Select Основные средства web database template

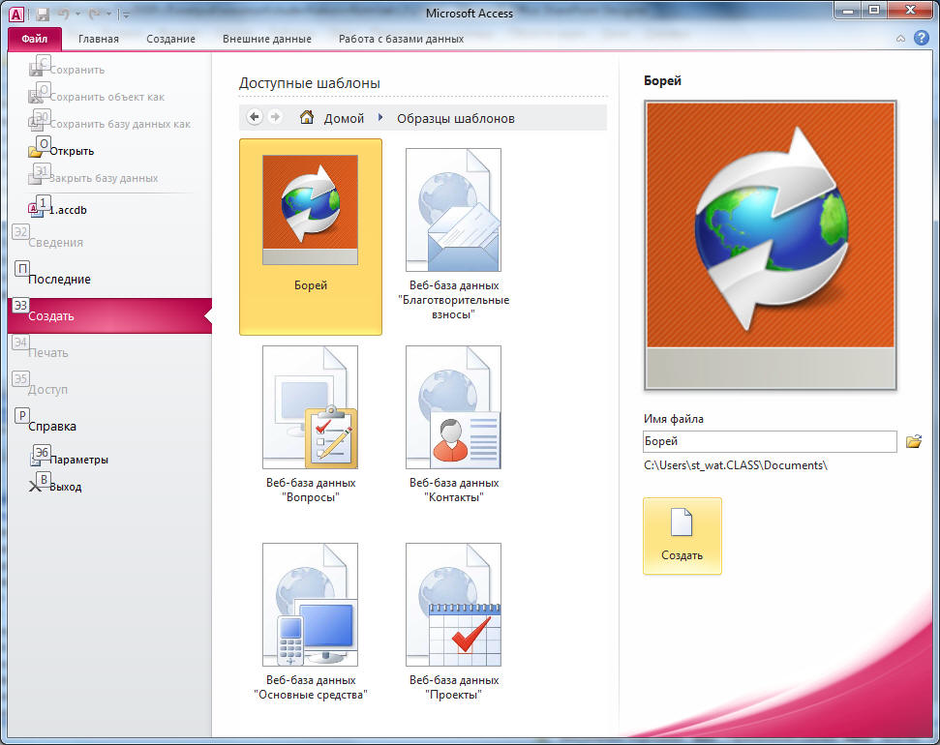click(x=311, y=622)
